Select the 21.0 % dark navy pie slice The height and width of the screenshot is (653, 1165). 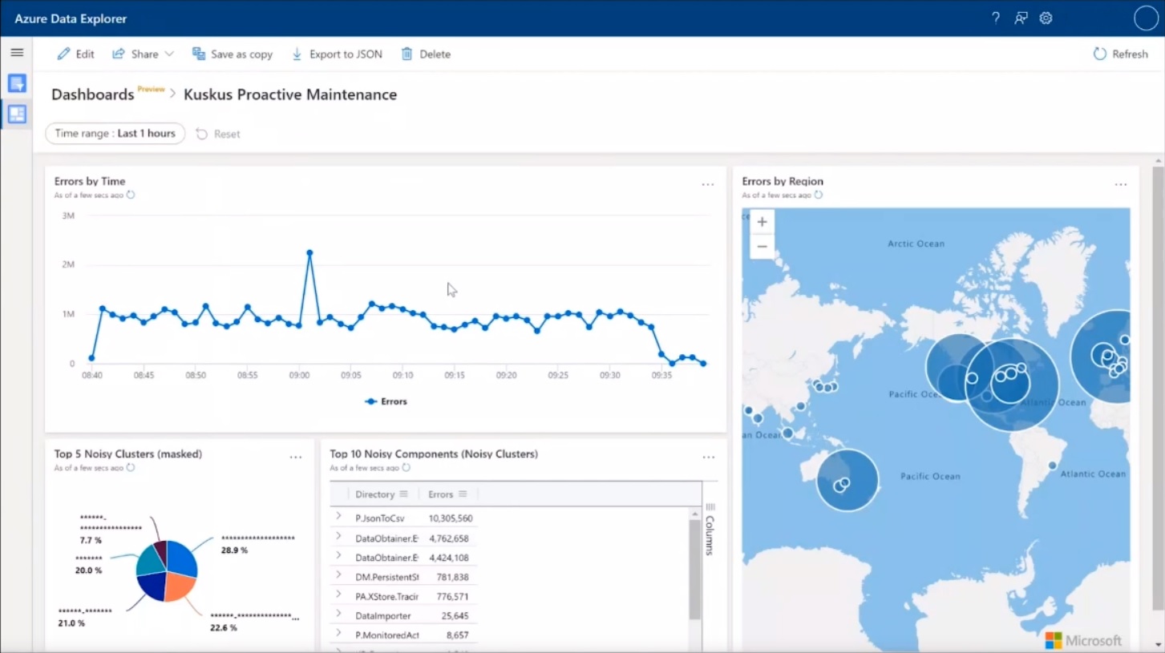tap(152, 586)
